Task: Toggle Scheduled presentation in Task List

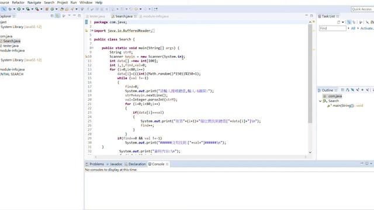Action: pyautogui.click(x=354, y=22)
